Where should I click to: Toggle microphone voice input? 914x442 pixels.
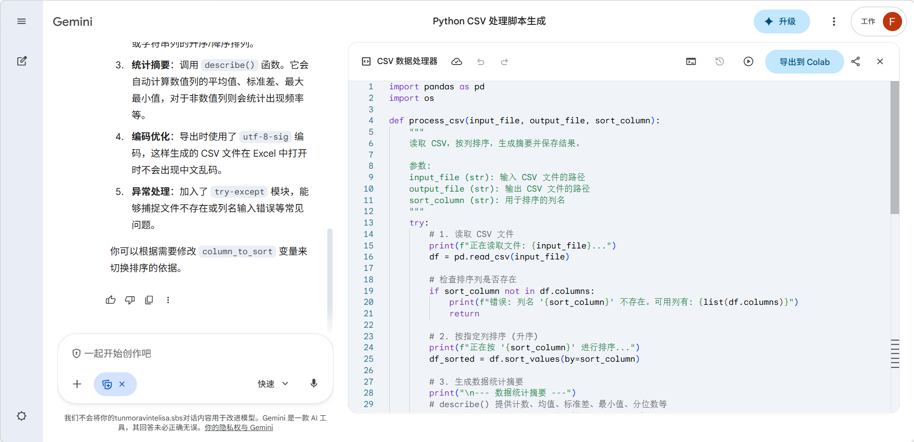pyautogui.click(x=314, y=384)
